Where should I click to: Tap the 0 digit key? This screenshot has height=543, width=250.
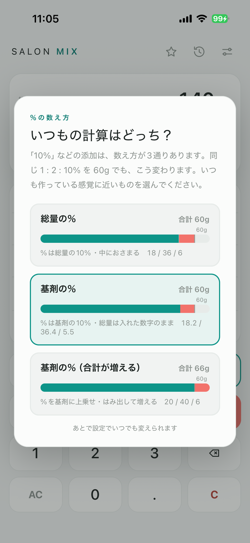click(x=95, y=495)
